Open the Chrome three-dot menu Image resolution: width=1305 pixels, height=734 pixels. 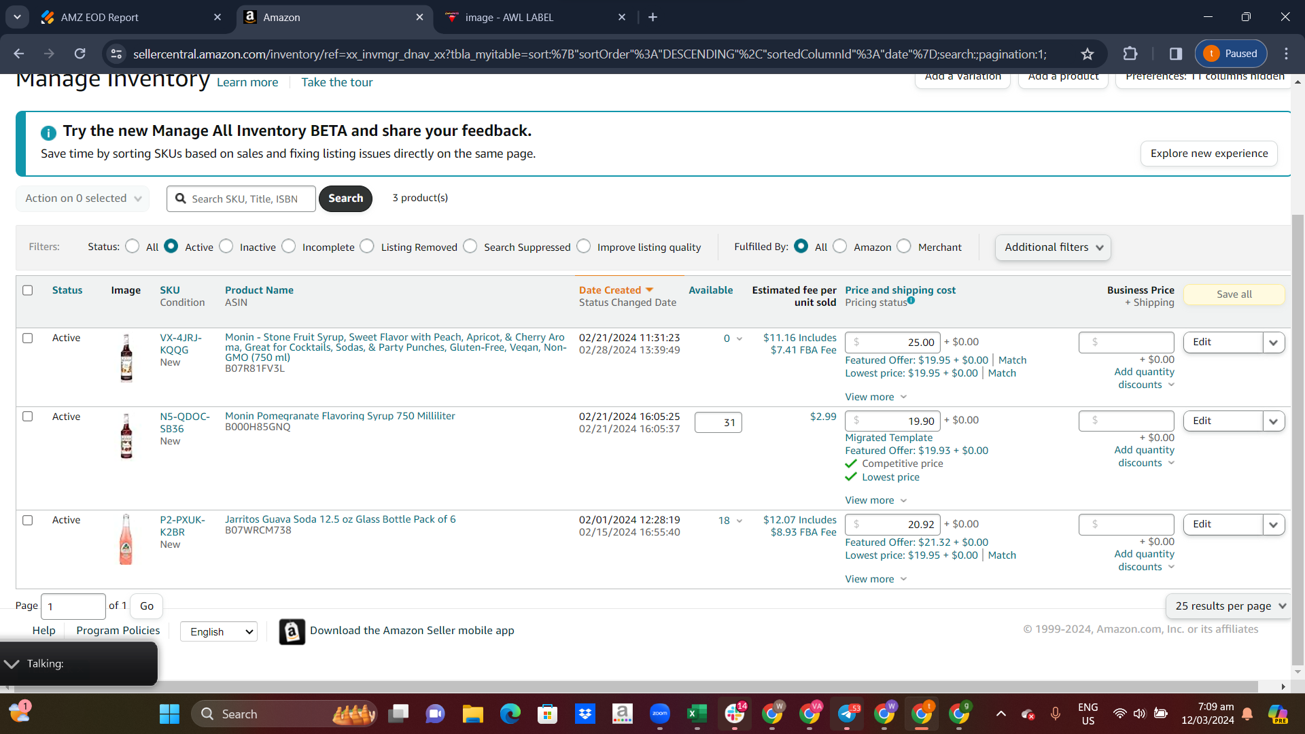pyautogui.click(x=1286, y=54)
